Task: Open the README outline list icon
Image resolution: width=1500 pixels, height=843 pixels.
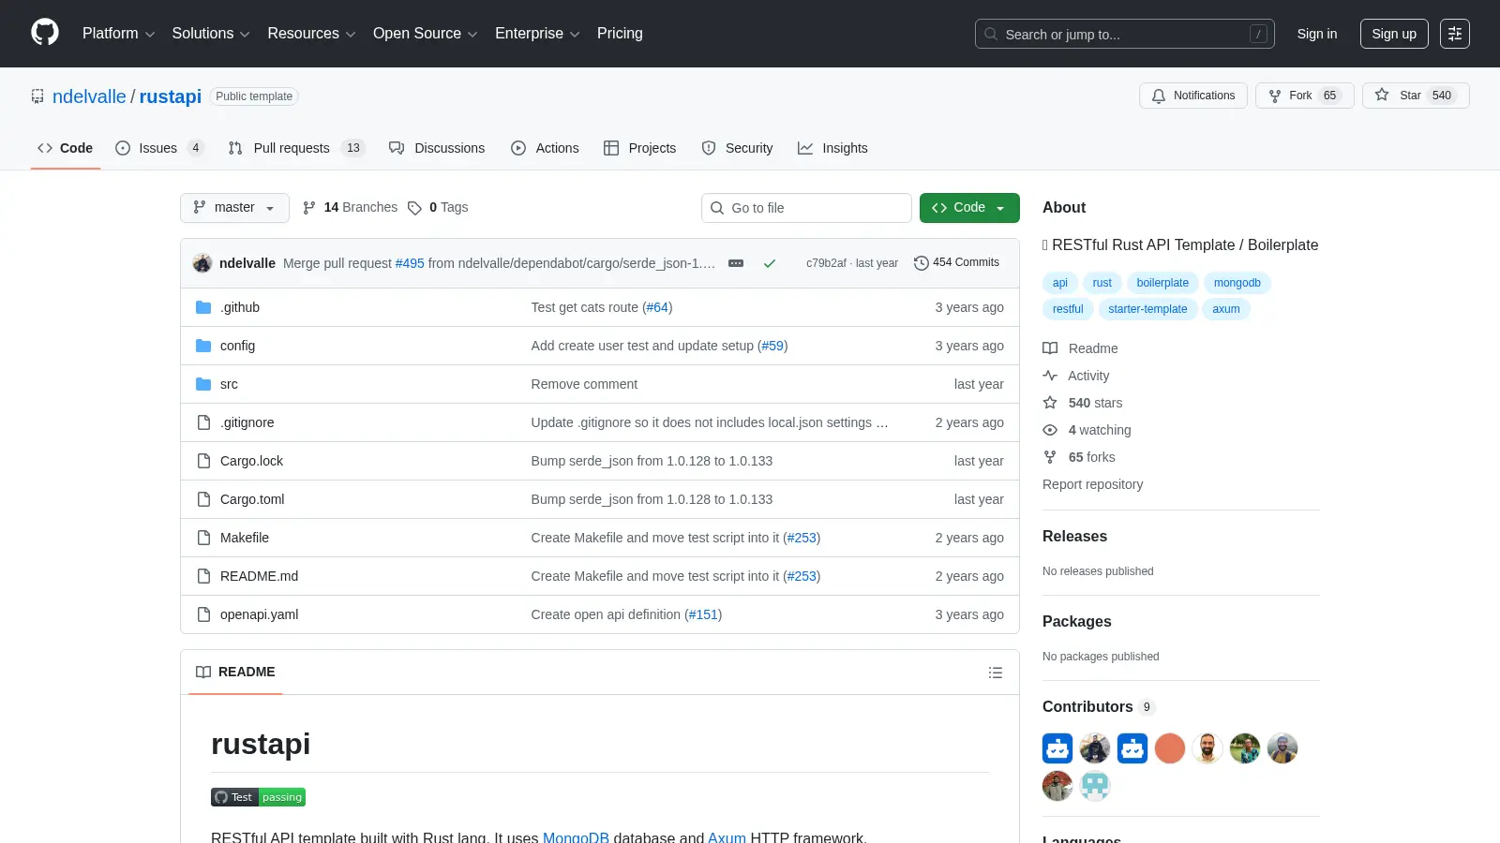Action: [996, 673]
